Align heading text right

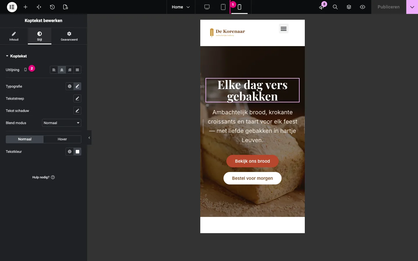pyautogui.click(x=70, y=70)
